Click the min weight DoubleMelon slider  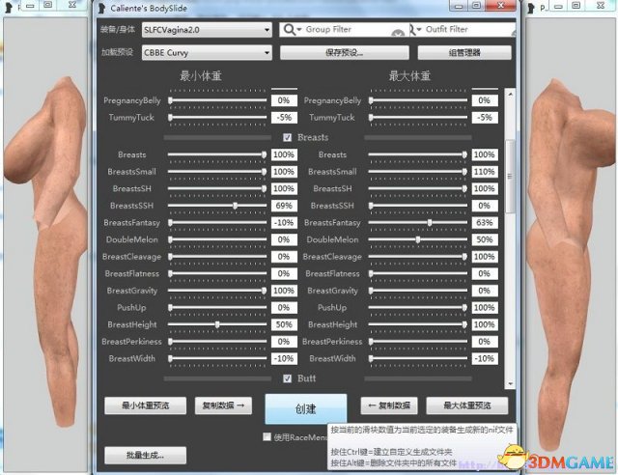click(217, 239)
